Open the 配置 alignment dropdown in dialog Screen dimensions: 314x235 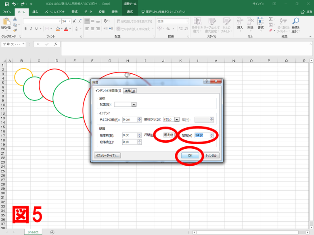pyautogui.click(x=134, y=104)
